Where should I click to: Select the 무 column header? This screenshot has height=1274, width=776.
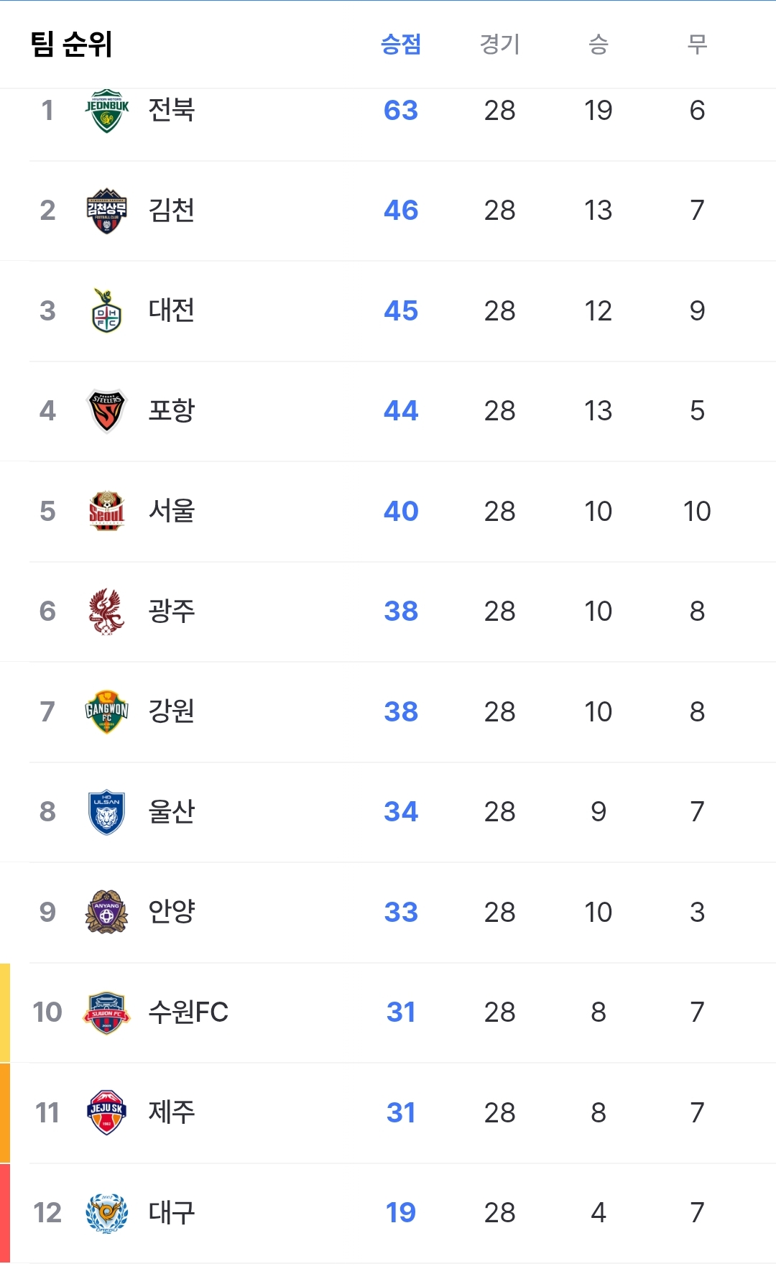[697, 45]
